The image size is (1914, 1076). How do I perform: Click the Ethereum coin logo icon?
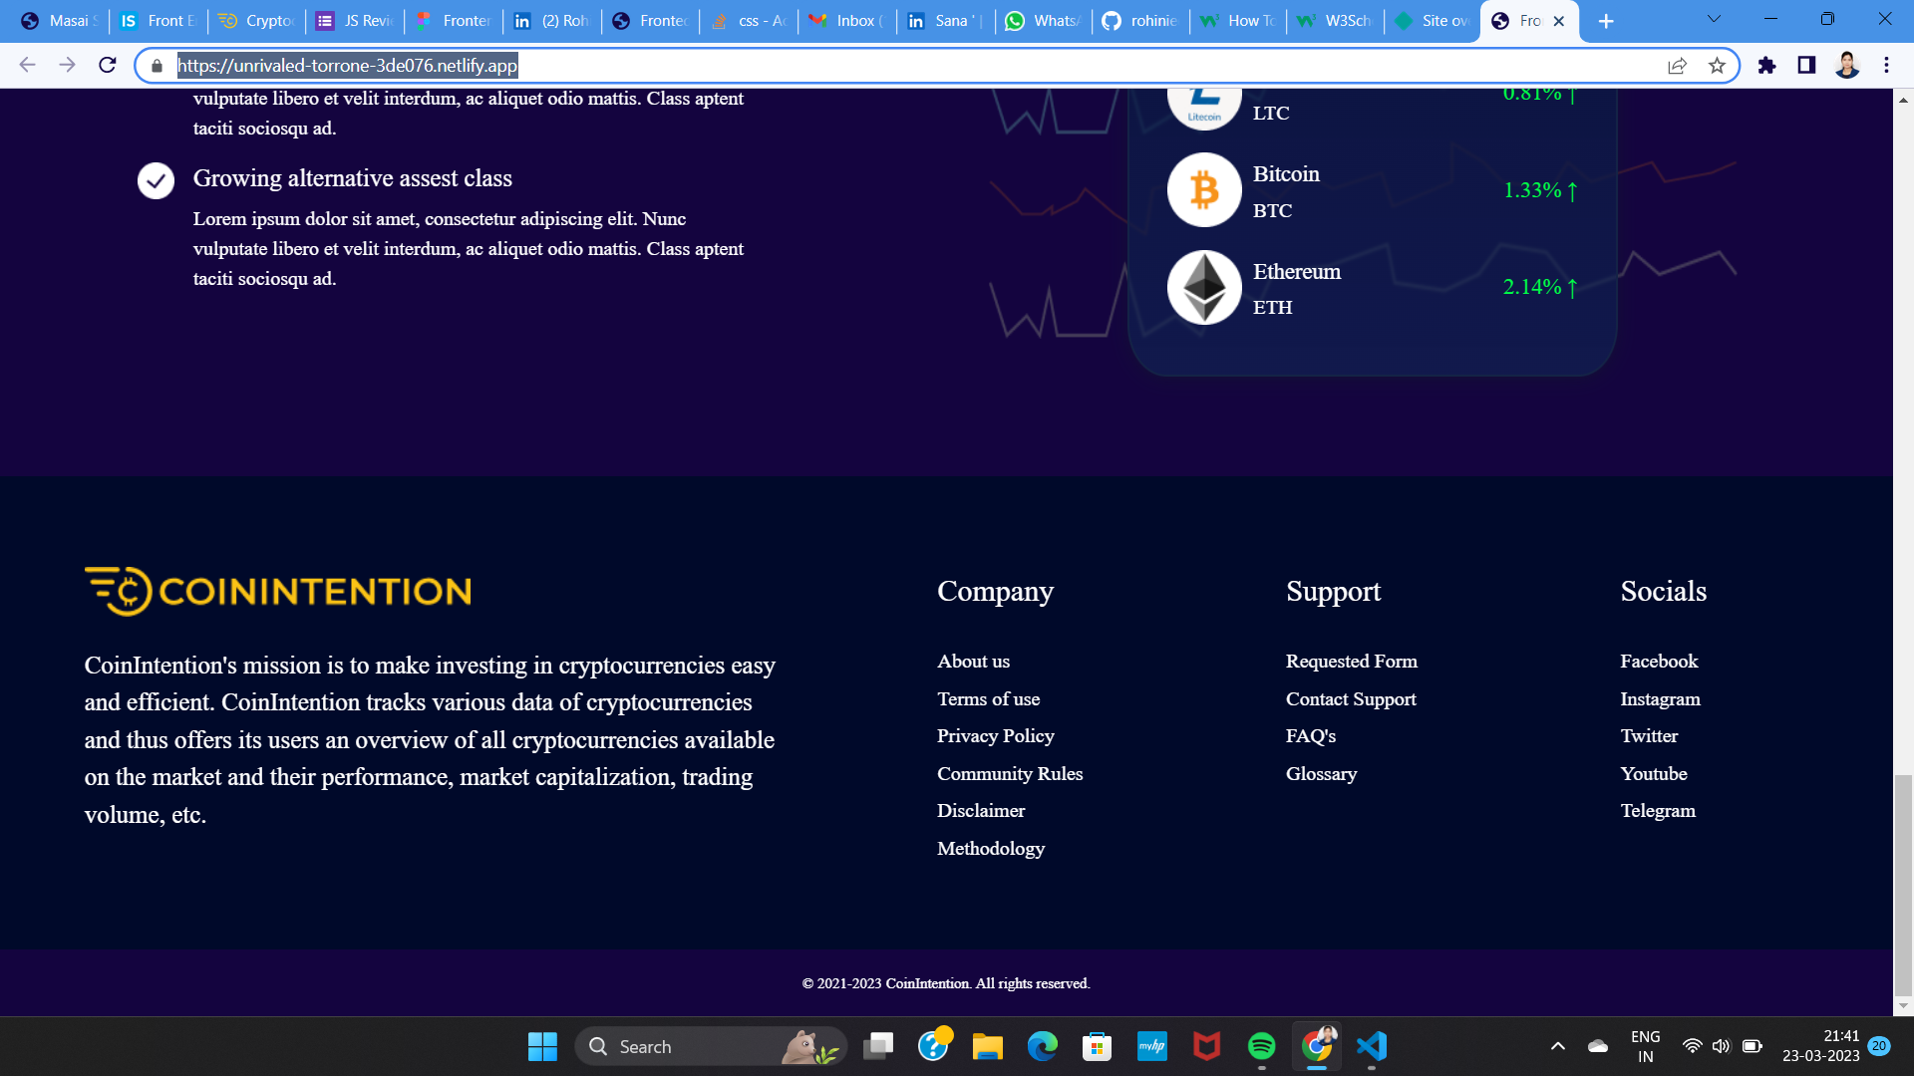click(x=1204, y=288)
